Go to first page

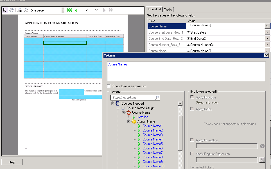[x=70, y=10]
